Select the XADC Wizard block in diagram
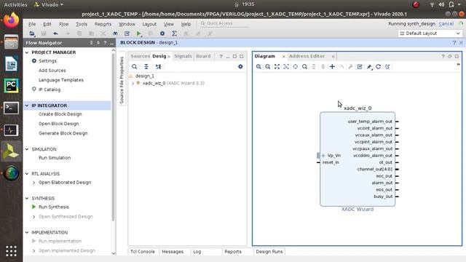Viewport: 466px width, 262px height. (x=358, y=159)
